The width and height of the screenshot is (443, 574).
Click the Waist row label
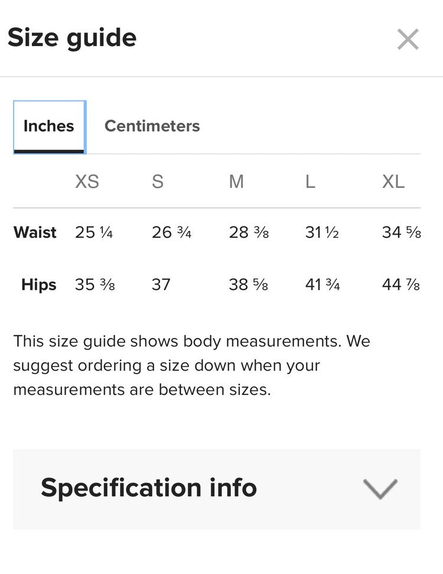35,232
